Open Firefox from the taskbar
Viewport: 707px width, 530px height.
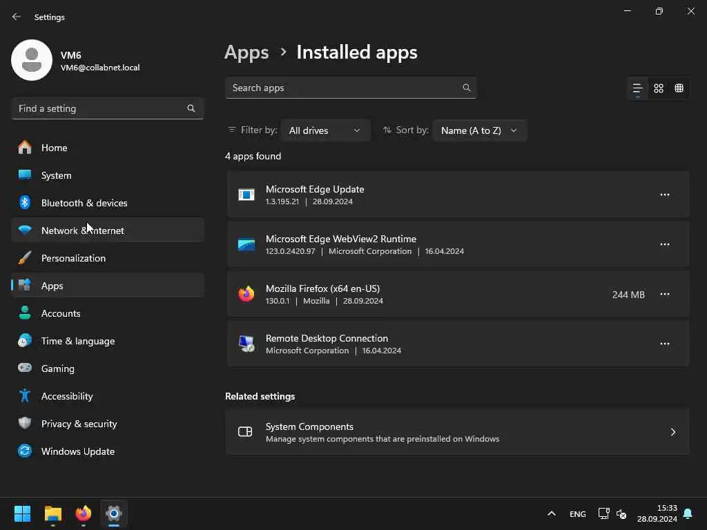(84, 513)
